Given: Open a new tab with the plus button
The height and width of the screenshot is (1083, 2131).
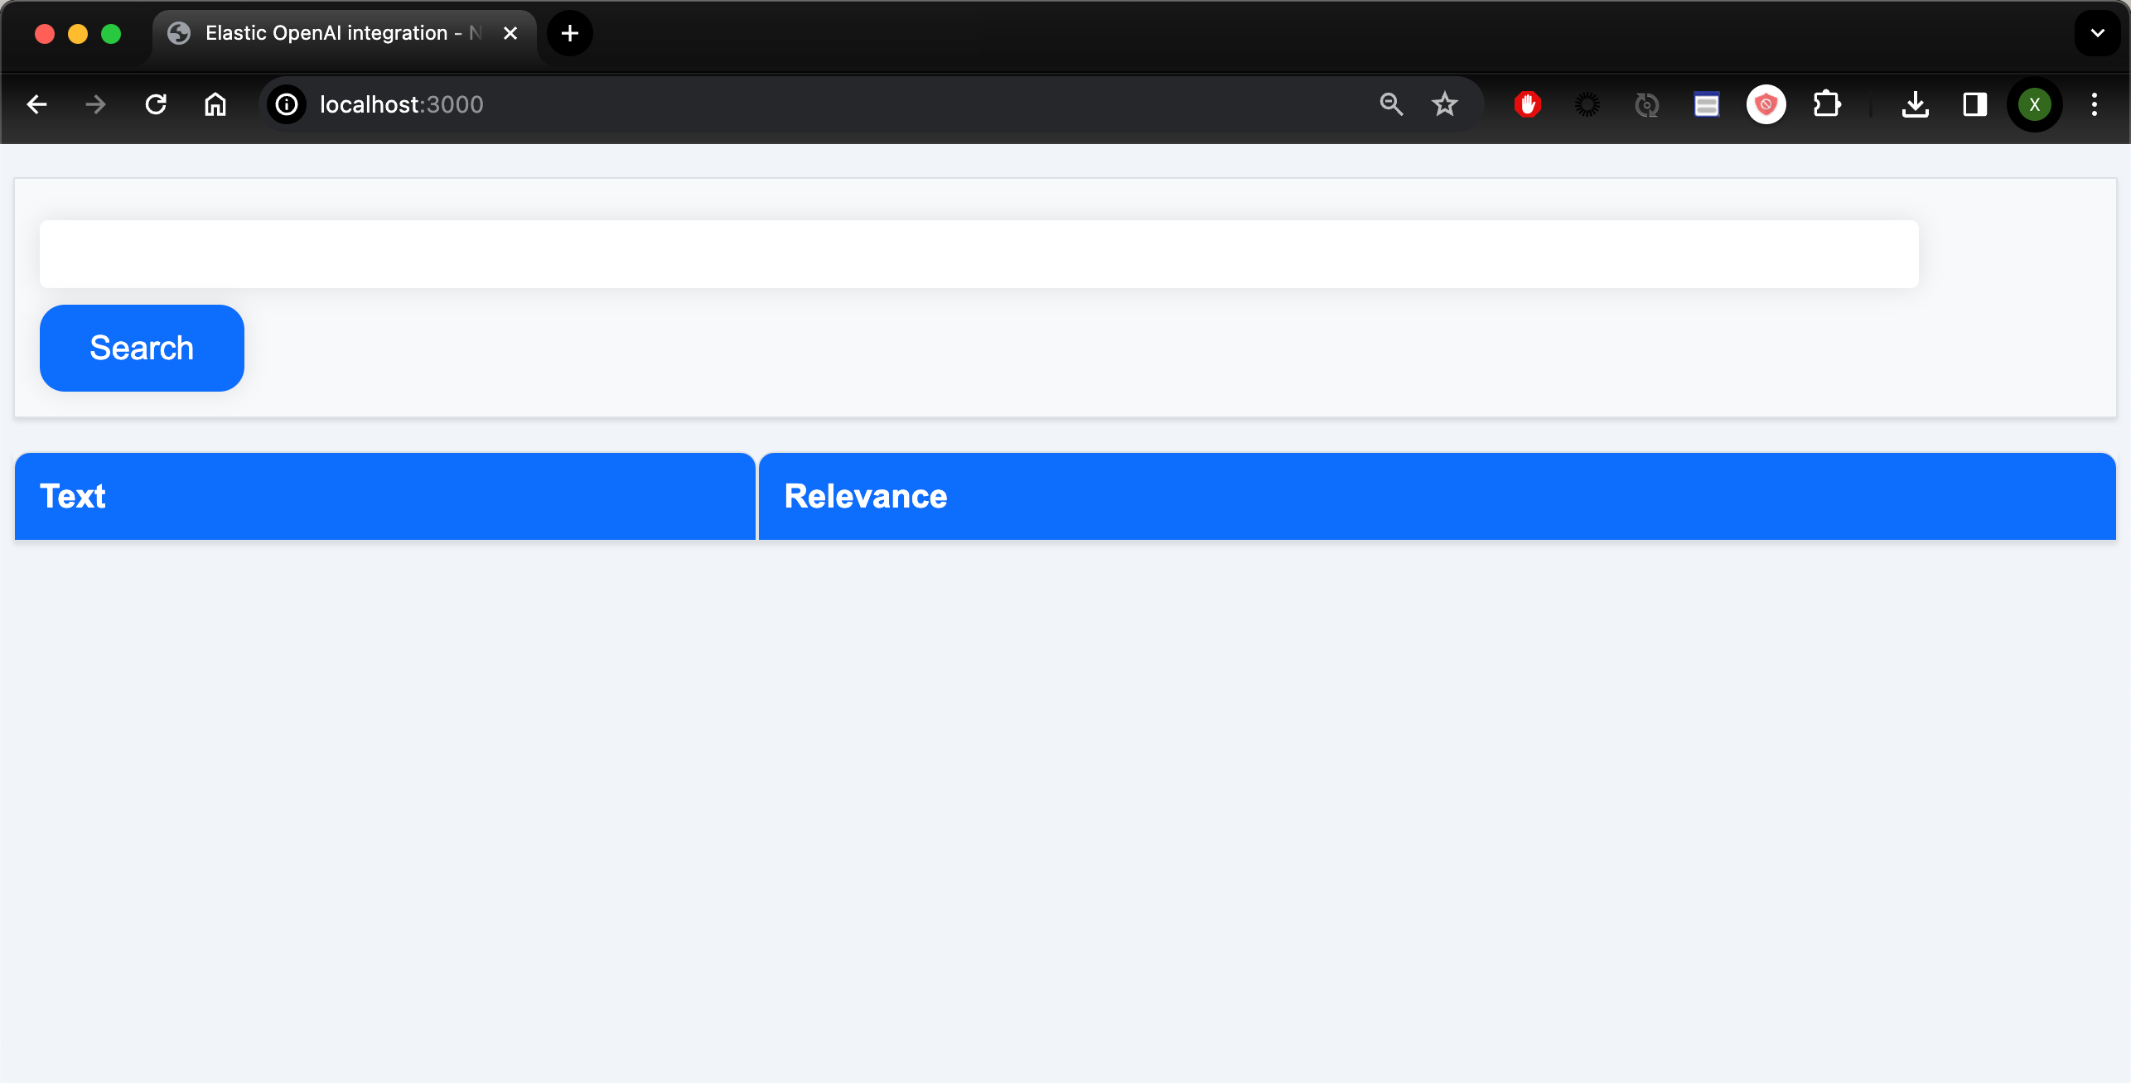Looking at the screenshot, I should pos(569,33).
